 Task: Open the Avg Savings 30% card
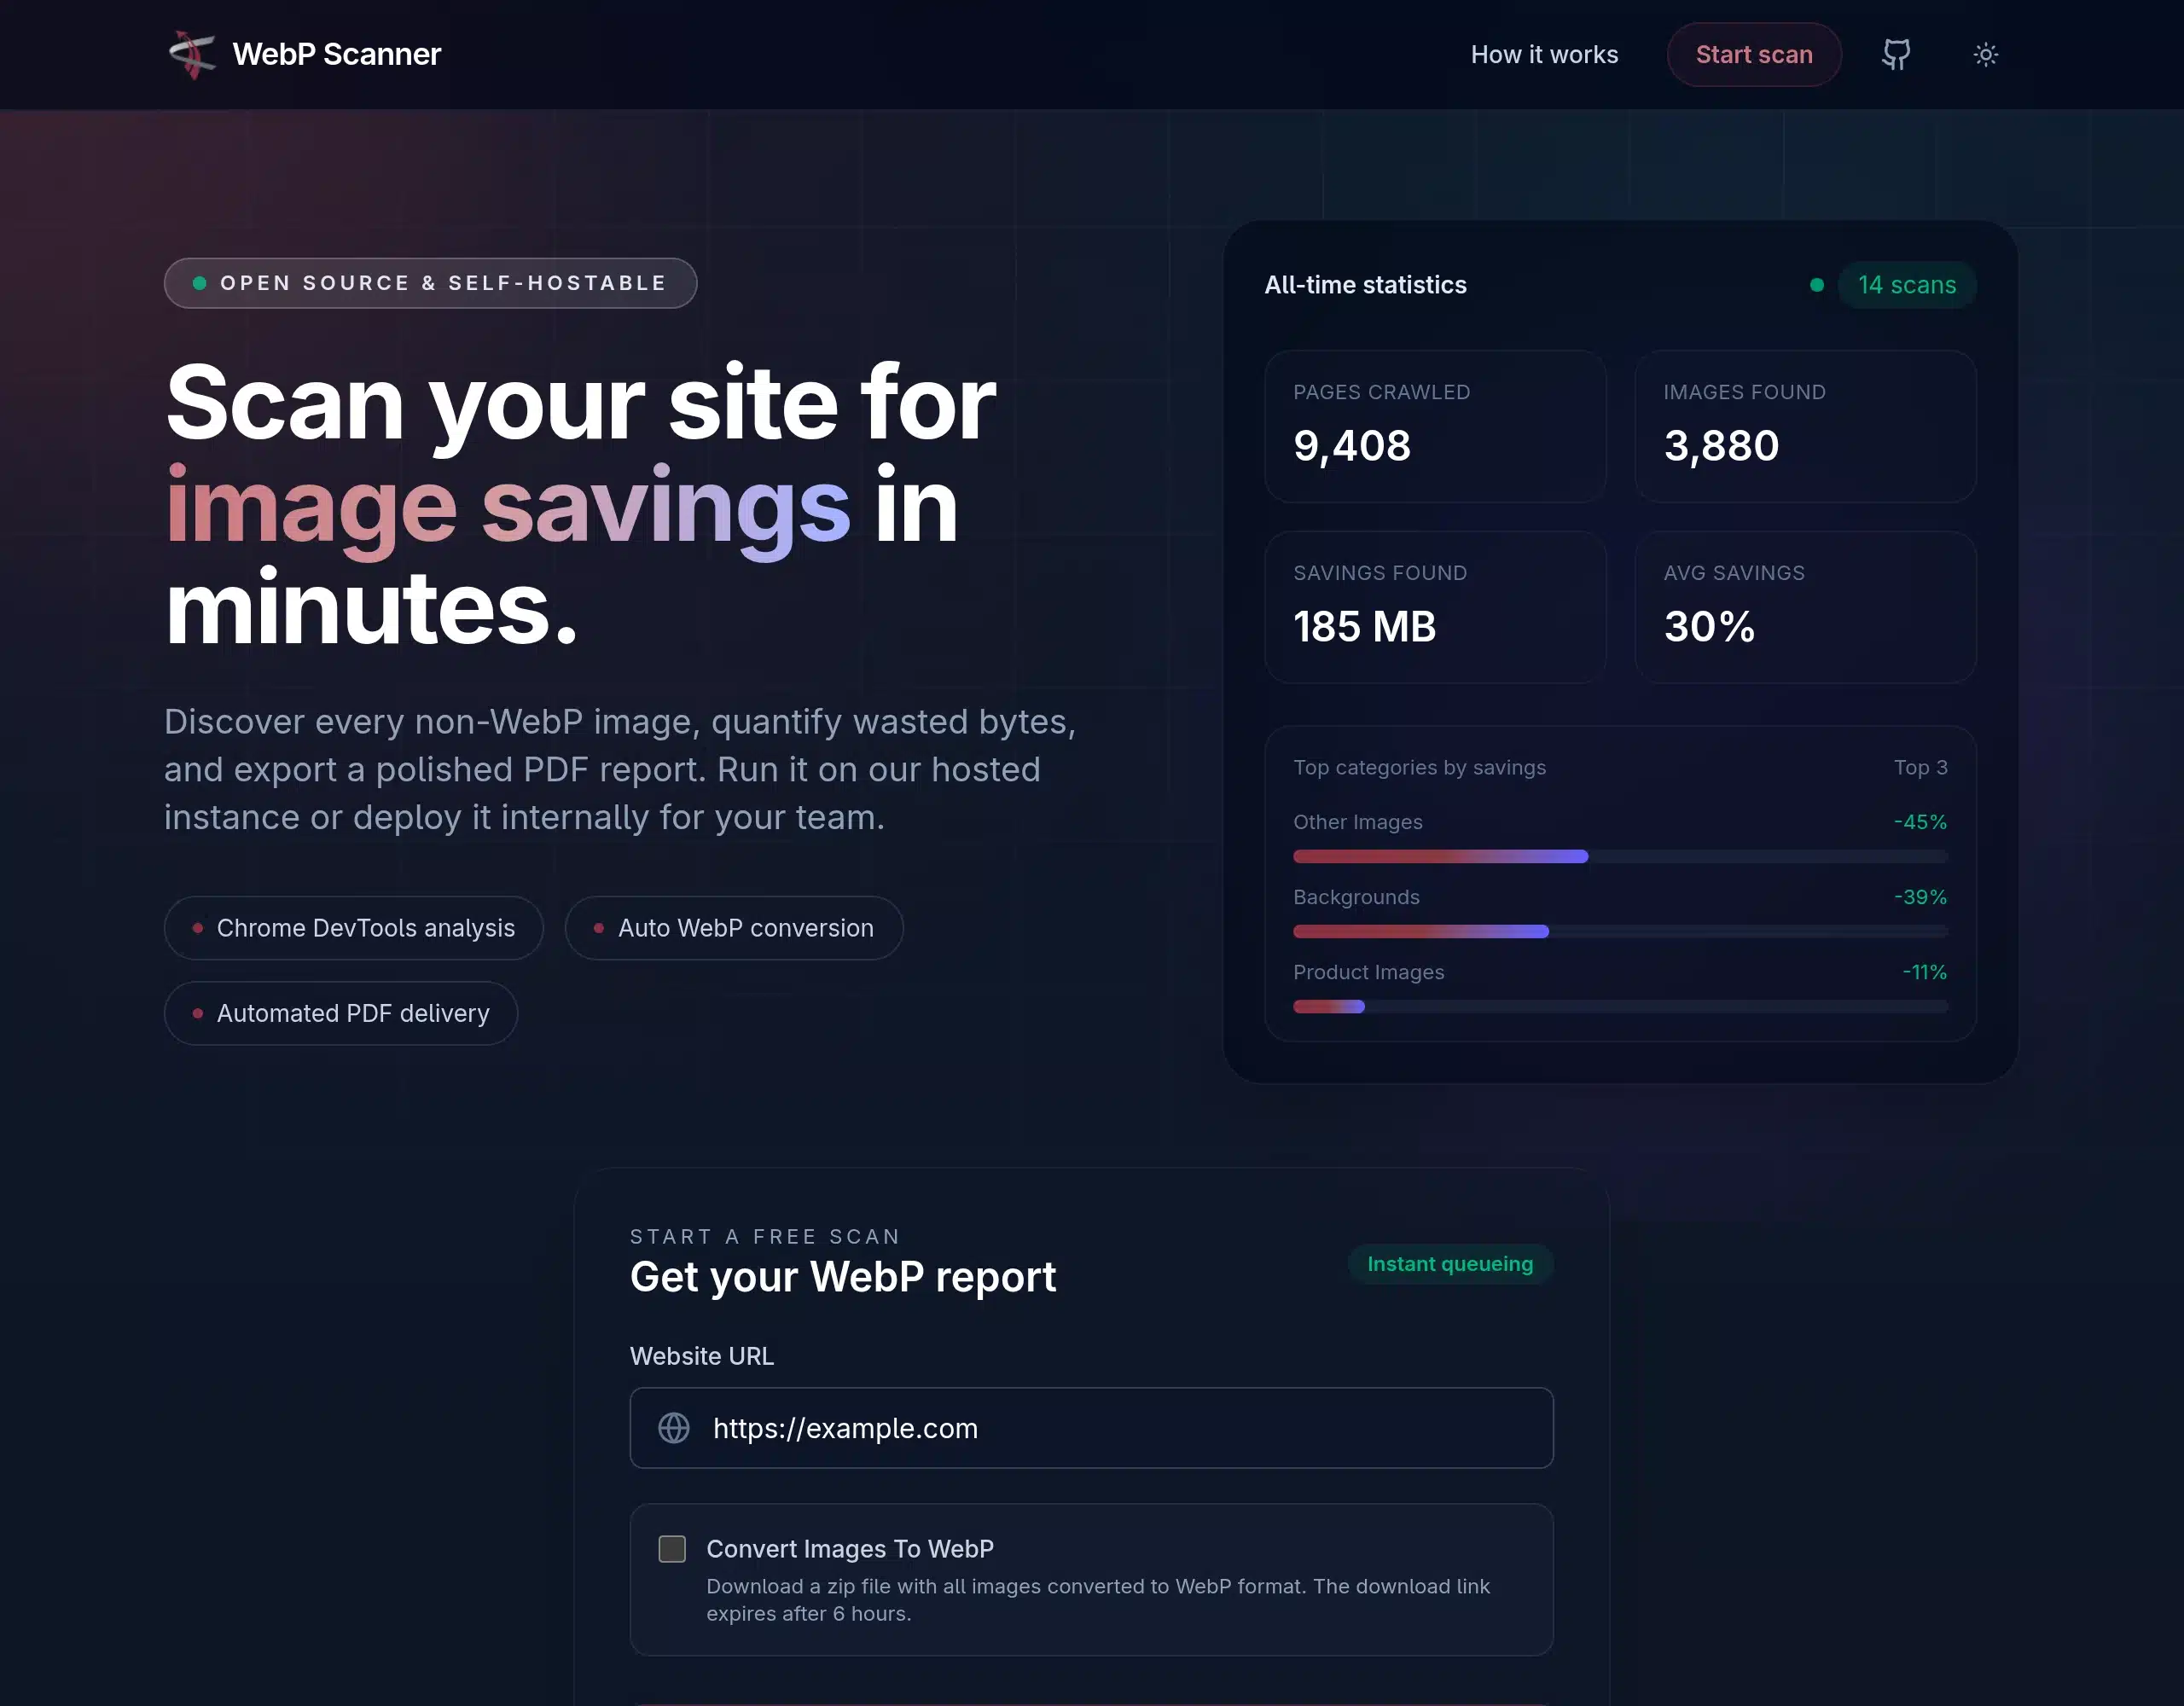pos(1805,607)
